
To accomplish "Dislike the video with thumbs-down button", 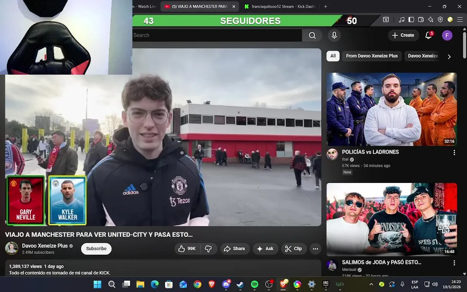I will (208, 249).
